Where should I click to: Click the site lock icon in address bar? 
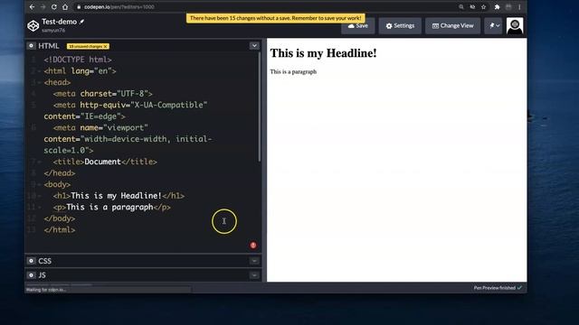pyautogui.click(x=79, y=6)
